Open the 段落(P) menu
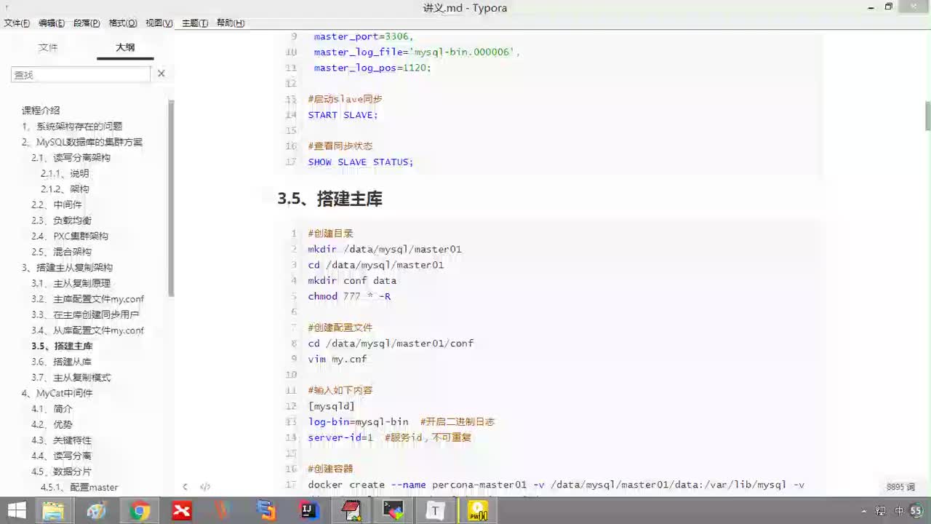Screen dimensions: 931x524 point(87,23)
